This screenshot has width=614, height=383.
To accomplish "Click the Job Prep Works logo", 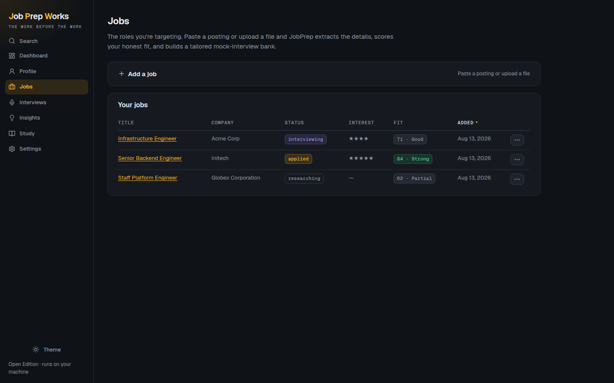I will 39,16.
